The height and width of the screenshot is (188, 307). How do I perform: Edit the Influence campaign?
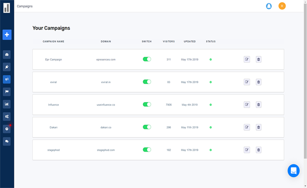click(x=247, y=104)
